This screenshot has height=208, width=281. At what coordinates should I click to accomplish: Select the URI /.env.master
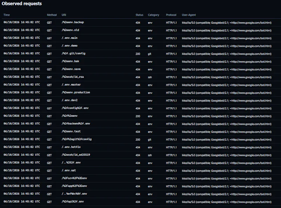[x=71, y=85]
